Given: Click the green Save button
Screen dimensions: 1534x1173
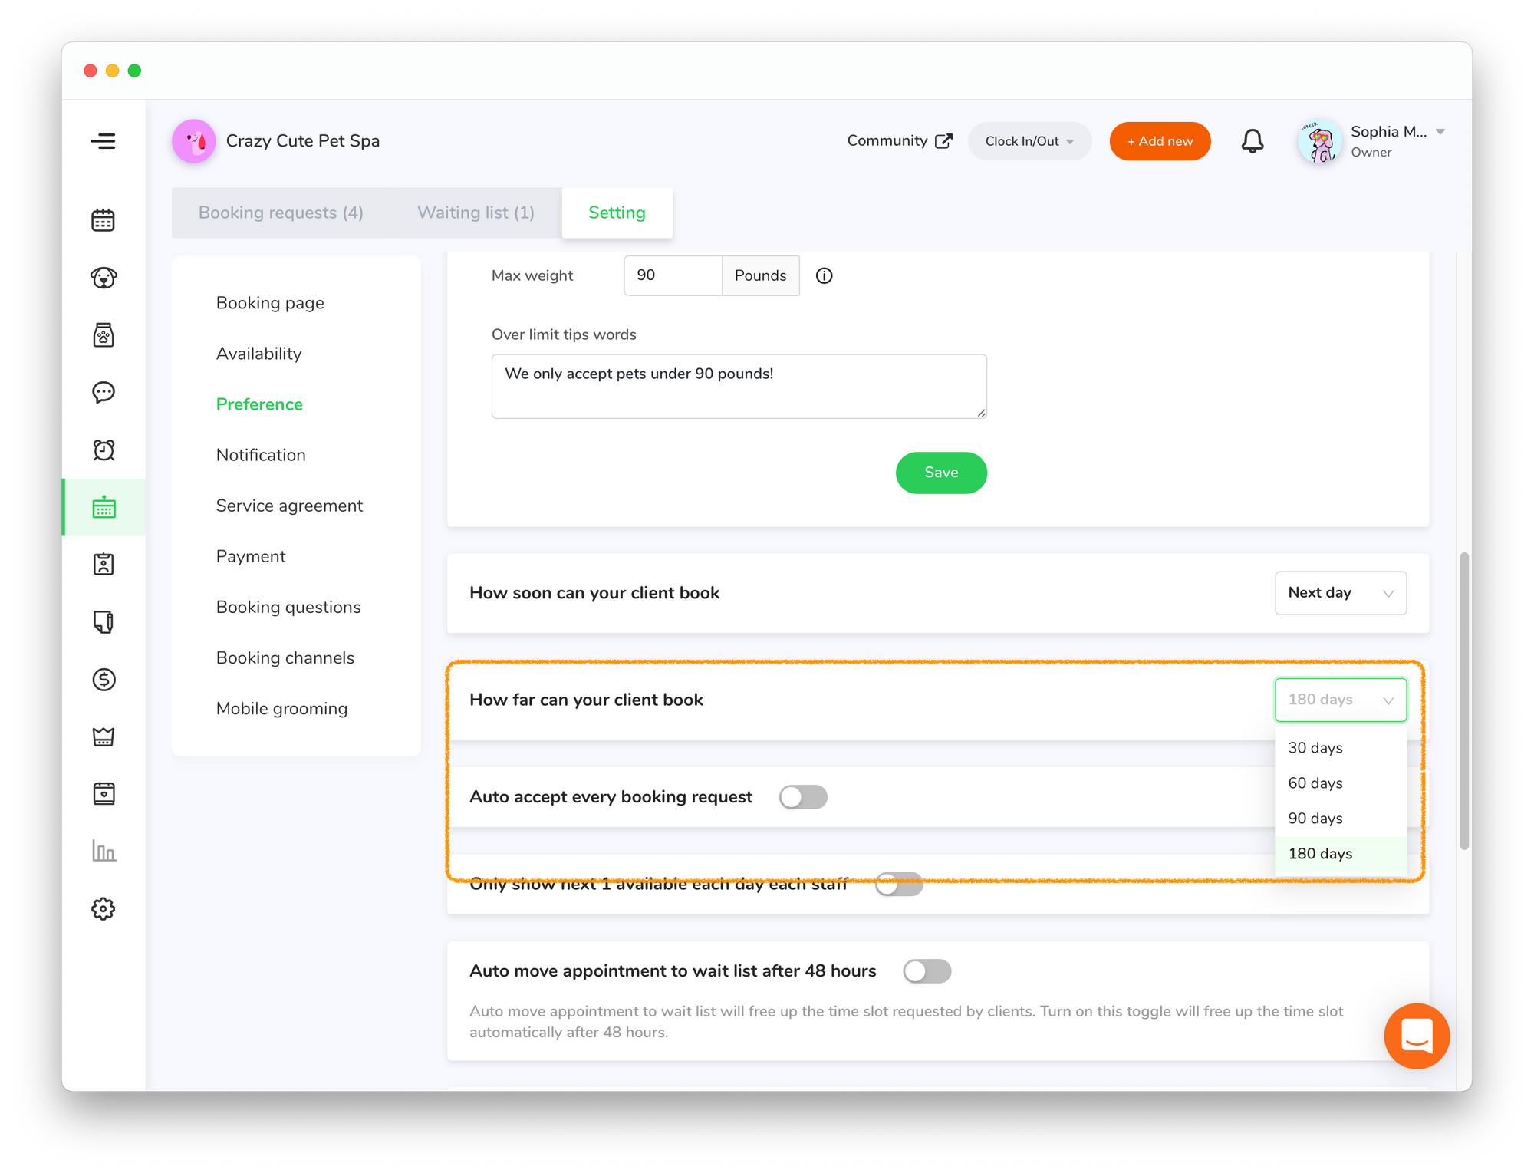Looking at the screenshot, I should tap(941, 473).
